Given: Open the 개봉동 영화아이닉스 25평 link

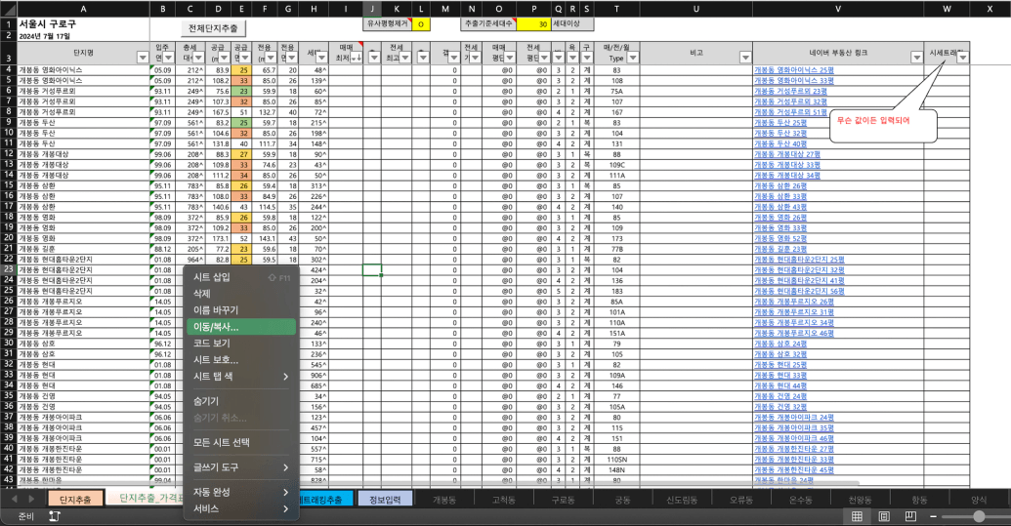Looking at the screenshot, I should coord(793,71).
